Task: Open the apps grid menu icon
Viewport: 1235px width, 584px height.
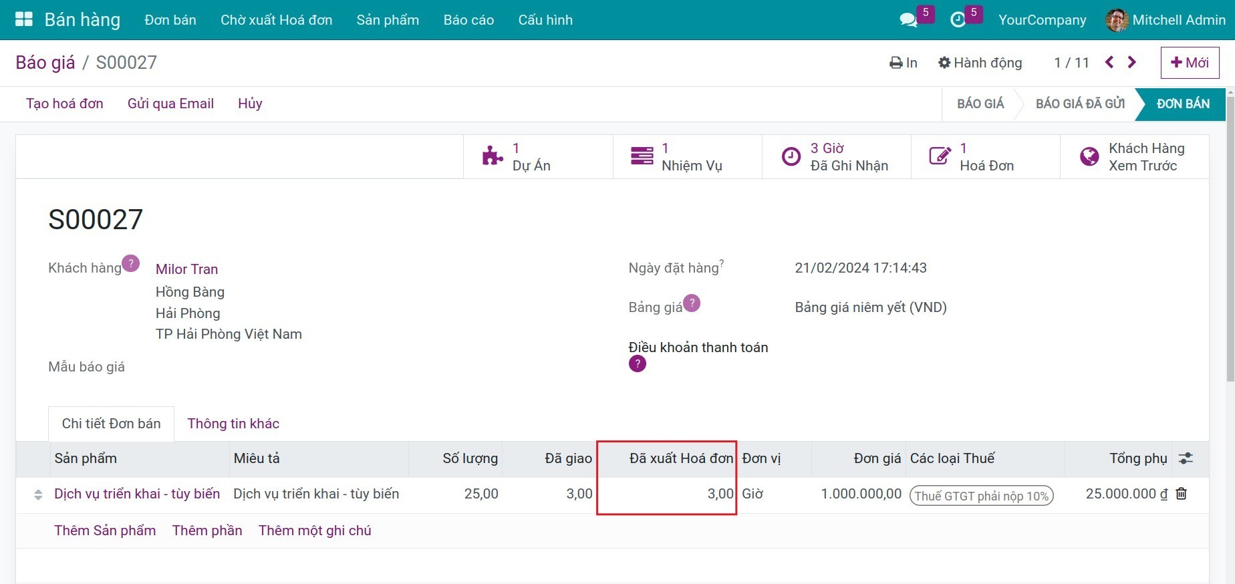Action: 24,19
